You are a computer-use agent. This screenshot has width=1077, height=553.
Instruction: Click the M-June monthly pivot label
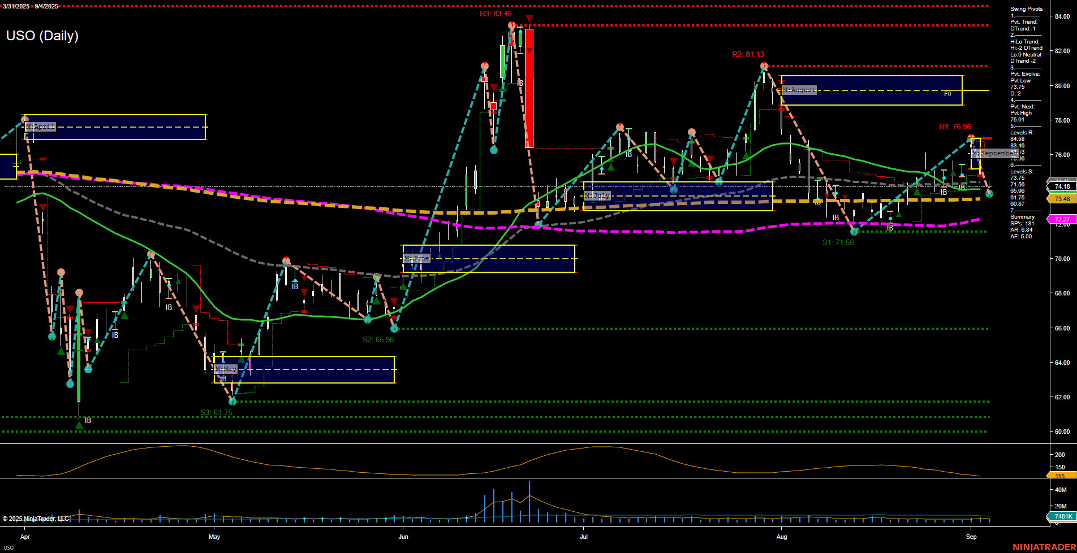pyautogui.click(x=417, y=258)
